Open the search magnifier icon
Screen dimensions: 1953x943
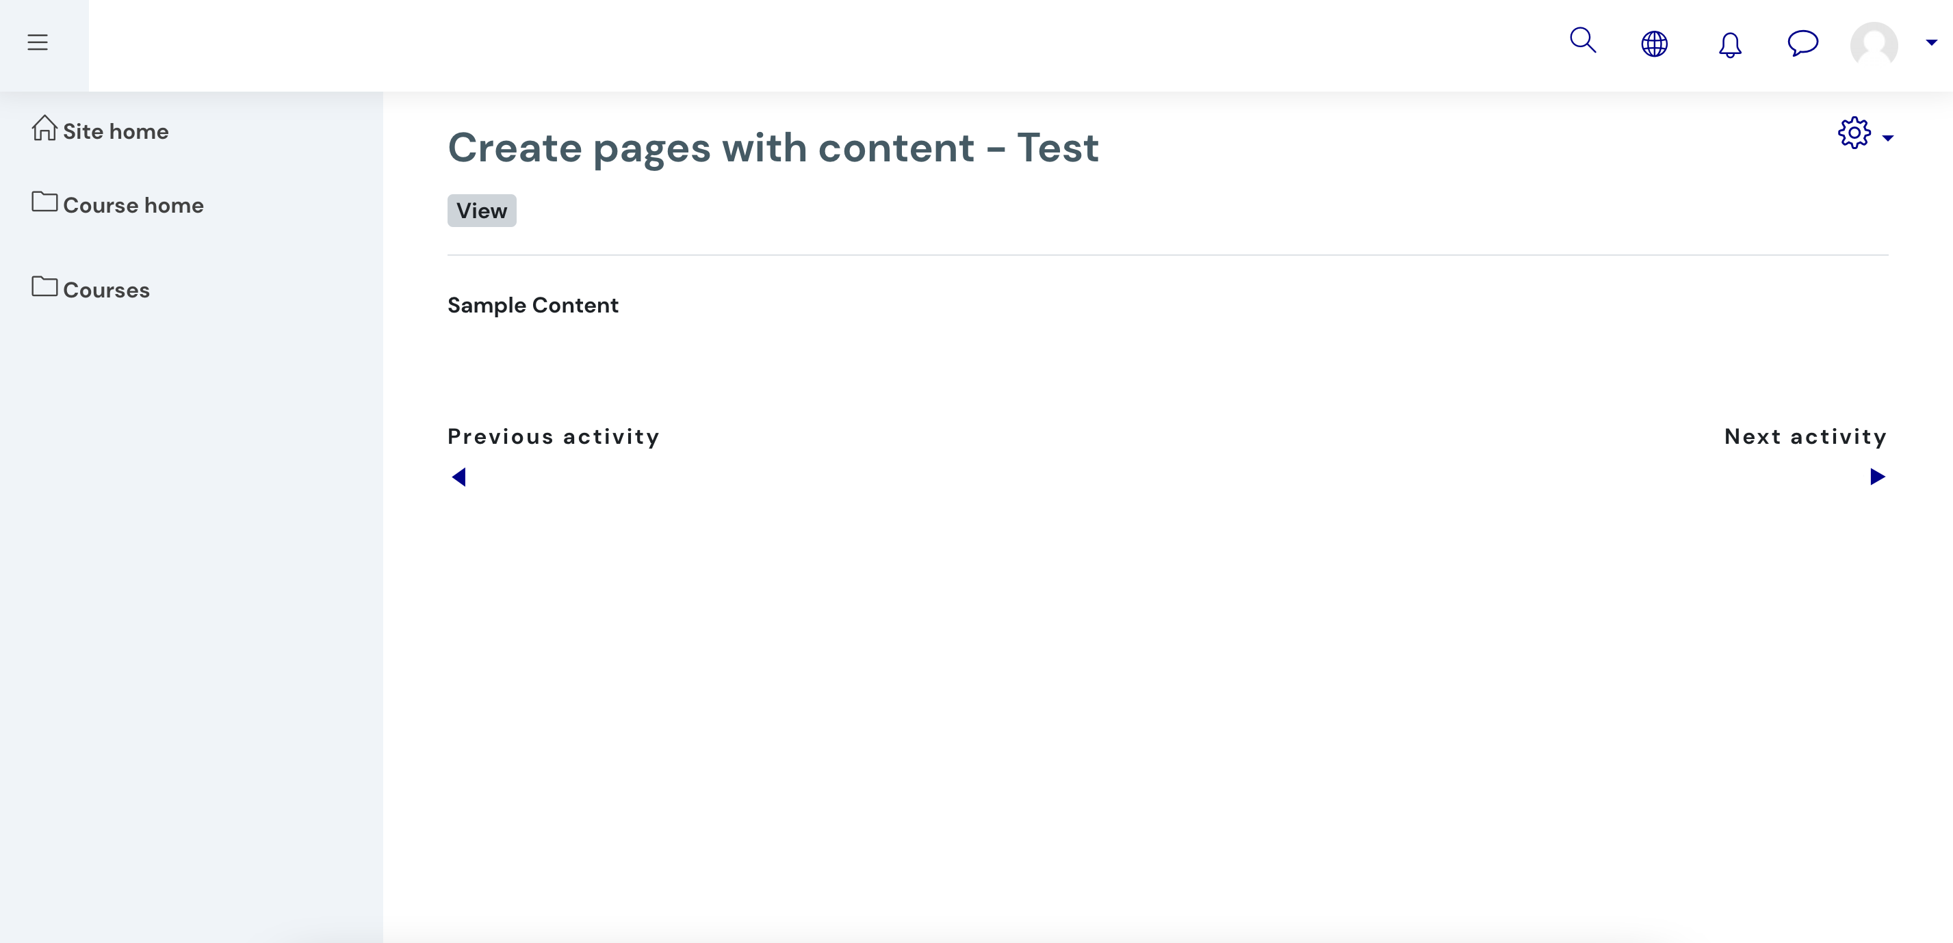1583,40
